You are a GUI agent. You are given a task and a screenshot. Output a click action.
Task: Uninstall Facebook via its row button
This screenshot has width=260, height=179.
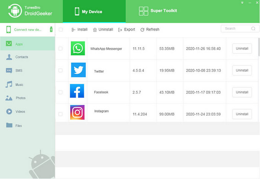(242, 92)
